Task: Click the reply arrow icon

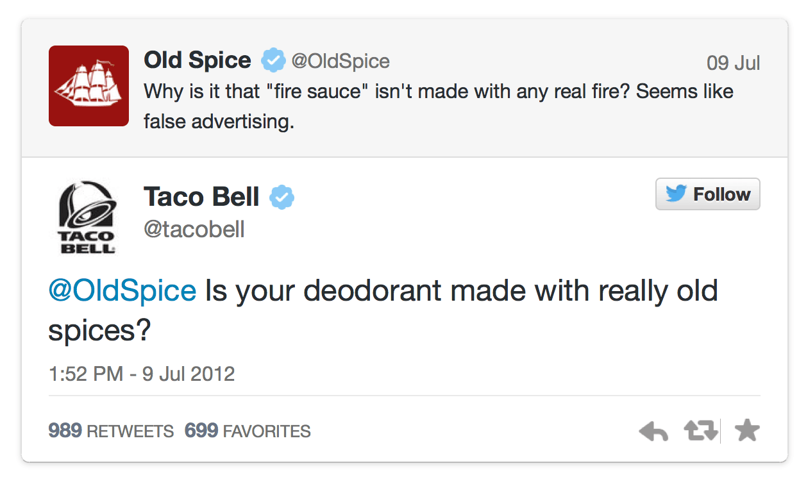Action: [653, 431]
